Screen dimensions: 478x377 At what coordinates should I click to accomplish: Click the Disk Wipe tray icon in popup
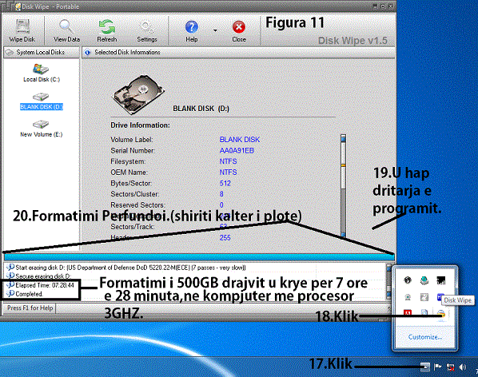(x=441, y=313)
